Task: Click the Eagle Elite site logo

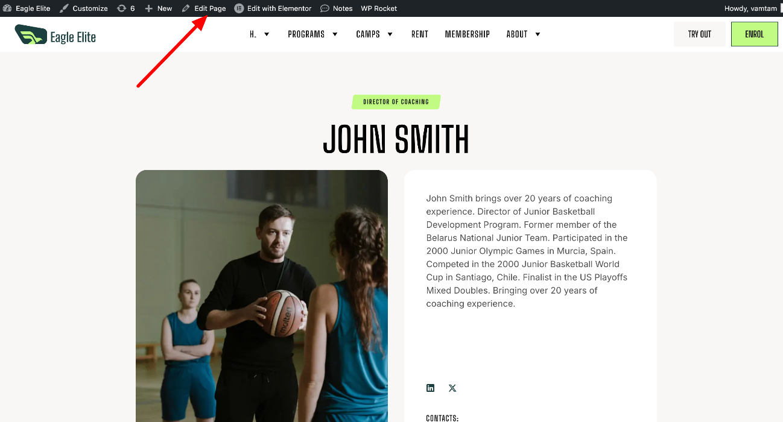Action: click(x=55, y=34)
